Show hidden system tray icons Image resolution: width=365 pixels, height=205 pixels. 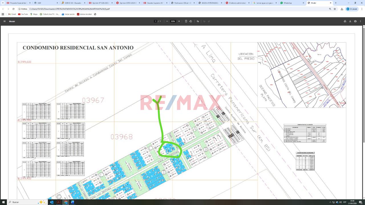pyautogui.click(x=330, y=202)
